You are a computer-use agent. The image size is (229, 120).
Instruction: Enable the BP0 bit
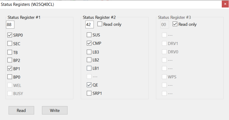pyautogui.click(x=10, y=77)
